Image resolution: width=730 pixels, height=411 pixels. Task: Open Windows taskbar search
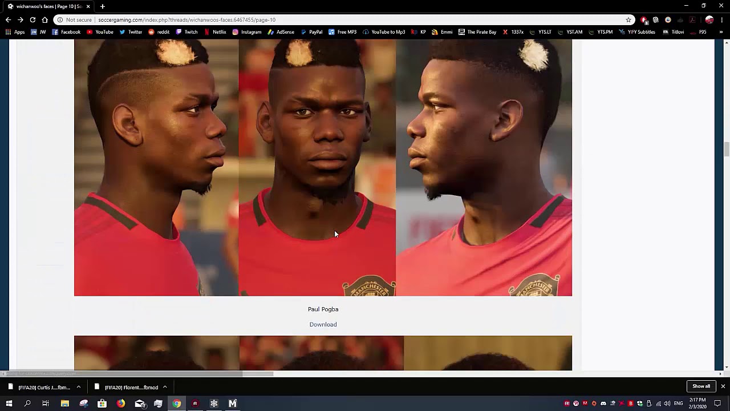[x=27, y=404]
